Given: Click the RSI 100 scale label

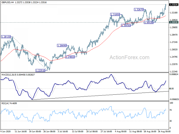Looking at the screenshot, I should pyautogui.click(x=171, y=103).
